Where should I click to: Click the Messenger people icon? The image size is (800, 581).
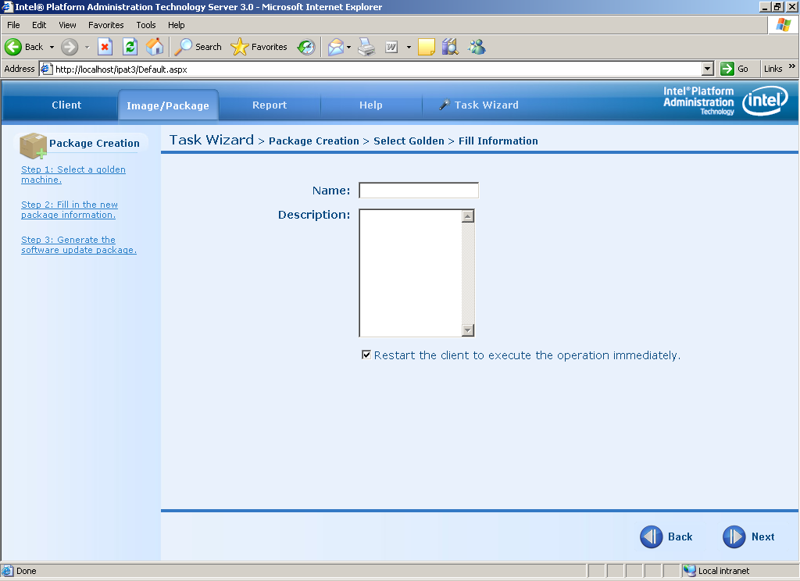(x=477, y=47)
